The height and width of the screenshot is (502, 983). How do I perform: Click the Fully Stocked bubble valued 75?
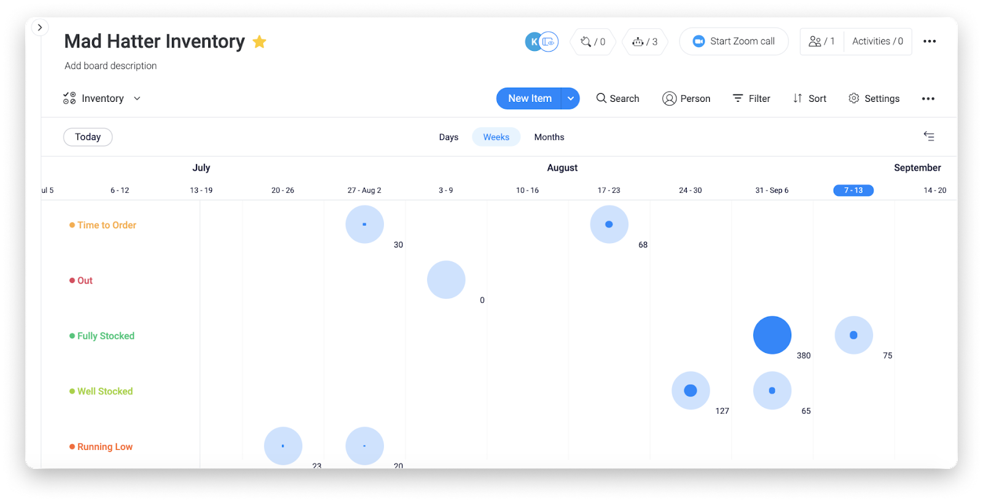[x=854, y=335]
